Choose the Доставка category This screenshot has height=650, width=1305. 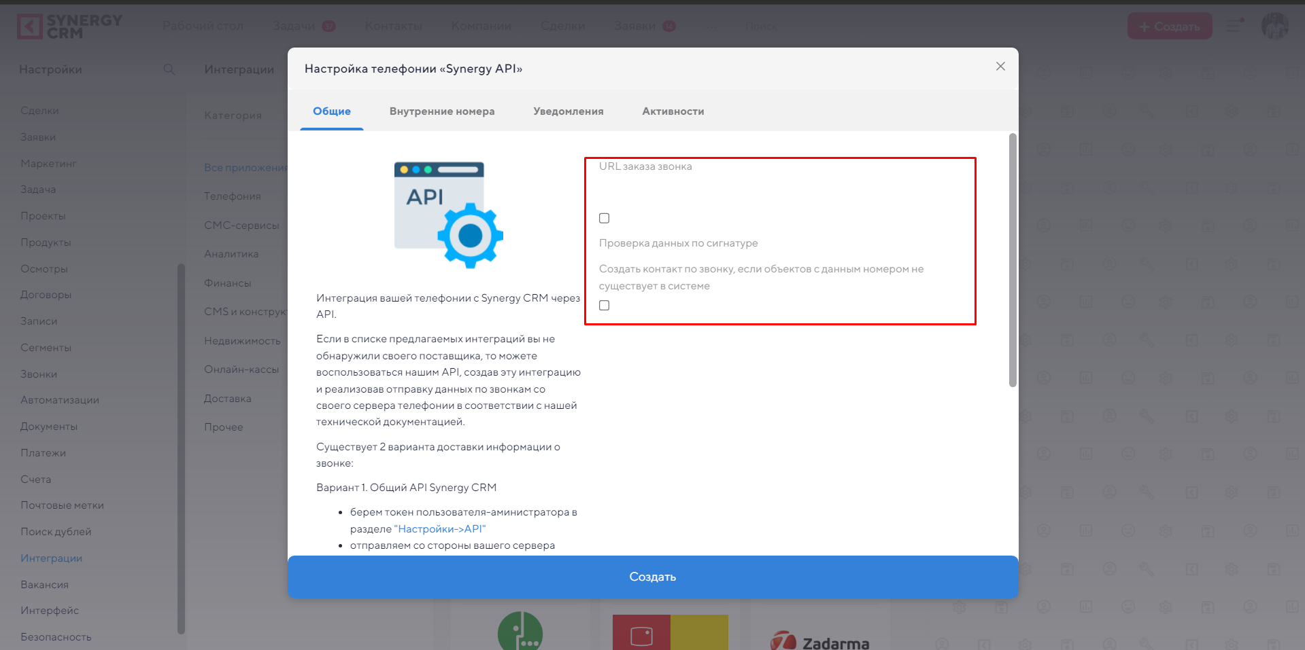228,399
